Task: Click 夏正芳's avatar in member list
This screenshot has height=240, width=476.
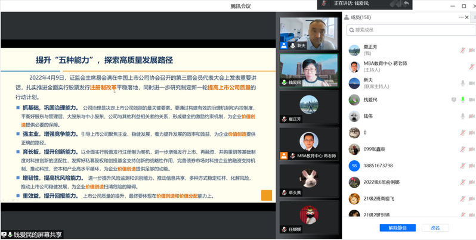Action: [x=354, y=50]
